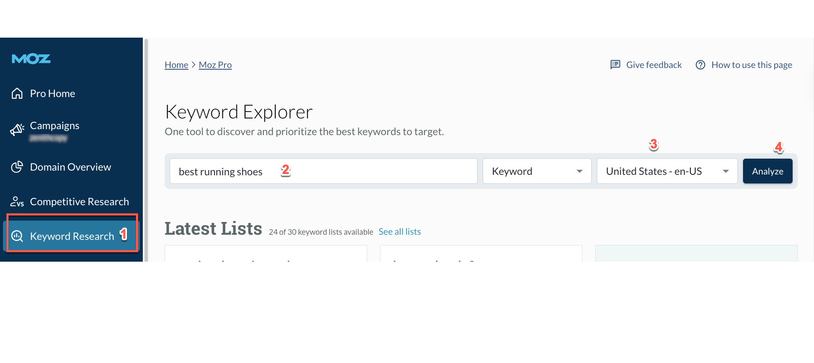Expand the United States - en-US locale dropdown
Screen dimensions: 814x363
[666, 171]
